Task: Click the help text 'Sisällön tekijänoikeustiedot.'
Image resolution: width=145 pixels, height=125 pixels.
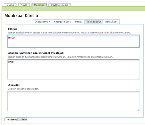Action: [23, 89]
